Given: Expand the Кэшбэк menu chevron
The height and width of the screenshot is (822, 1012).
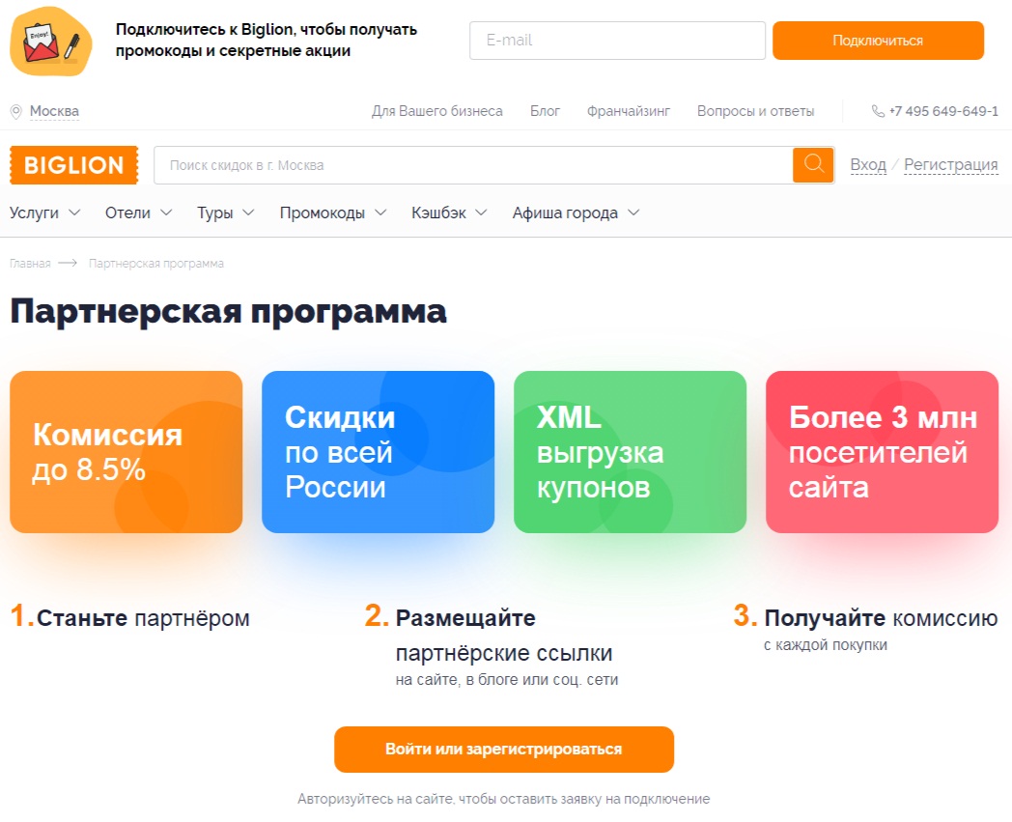Looking at the screenshot, I should [481, 213].
